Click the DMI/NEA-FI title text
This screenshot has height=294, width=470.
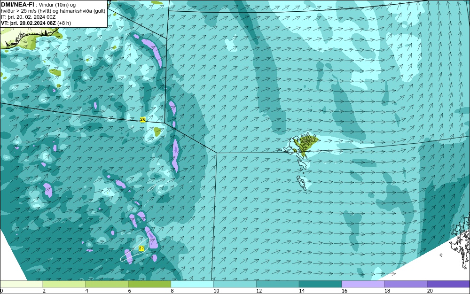point(17,5)
